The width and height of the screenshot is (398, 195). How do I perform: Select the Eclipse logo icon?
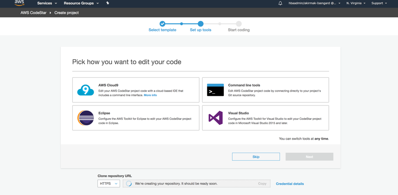86,118
